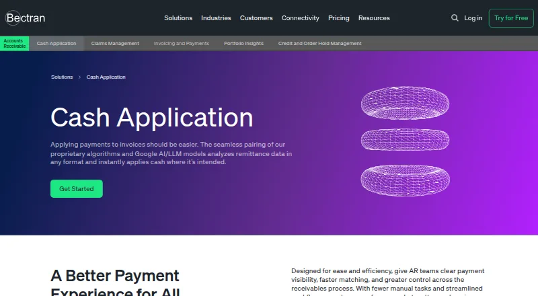The height and width of the screenshot is (296, 538).
Task: Click the Solutions breadcrumb link
Action: click(62, 77)
